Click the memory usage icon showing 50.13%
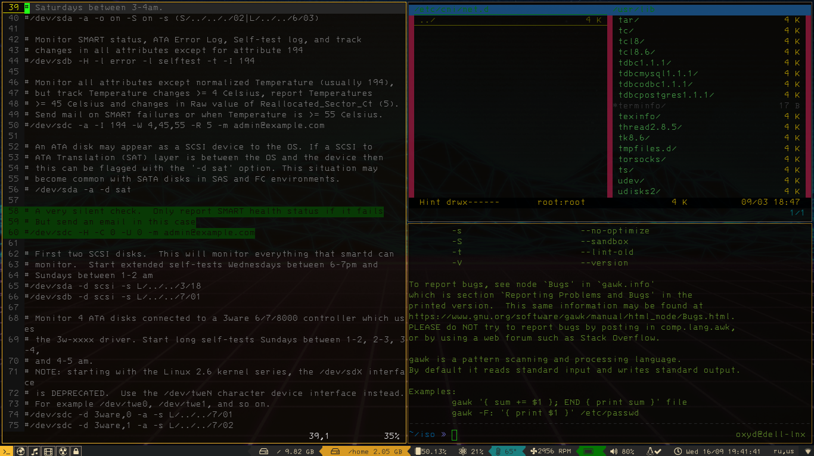This screenshot has height=456, width=814. [418, 451]
